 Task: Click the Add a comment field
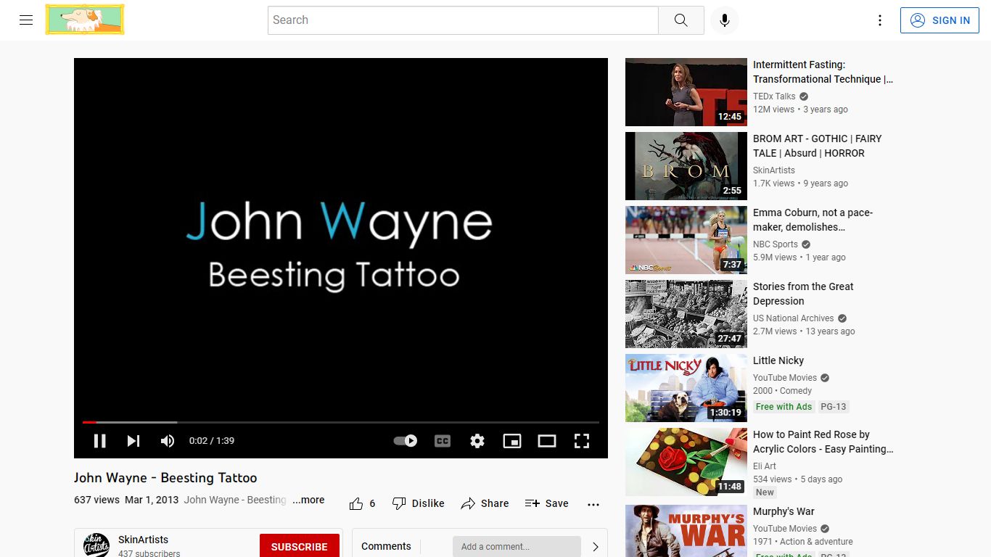517,546
